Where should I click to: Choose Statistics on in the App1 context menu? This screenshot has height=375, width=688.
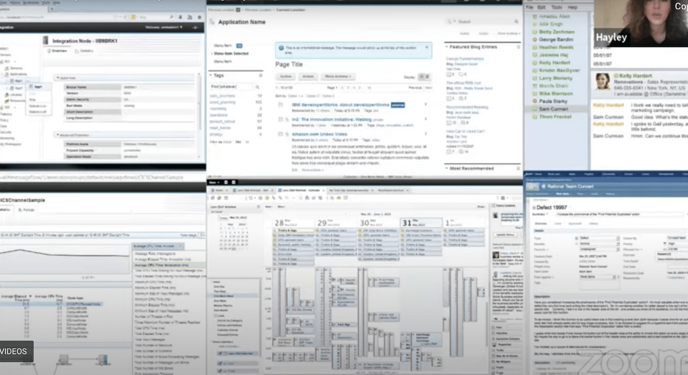coord(38,106)
